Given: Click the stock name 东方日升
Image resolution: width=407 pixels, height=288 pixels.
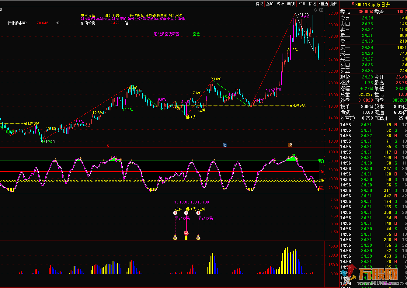Looking at the screenshot, I should point(381,5).
